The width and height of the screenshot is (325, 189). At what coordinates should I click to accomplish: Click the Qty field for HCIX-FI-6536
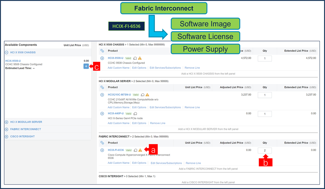(265, 151)
